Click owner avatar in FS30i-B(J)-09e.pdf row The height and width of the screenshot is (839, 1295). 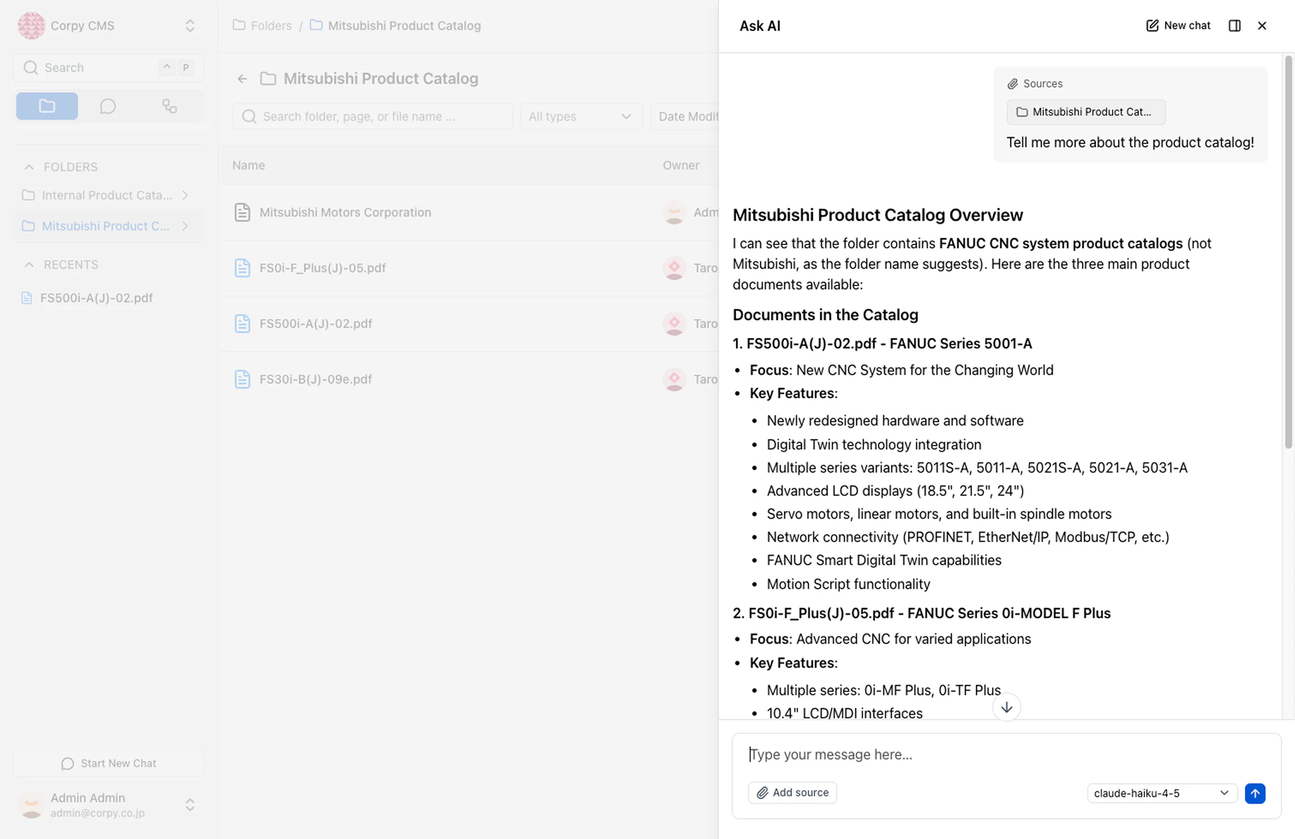coord(674,379)
